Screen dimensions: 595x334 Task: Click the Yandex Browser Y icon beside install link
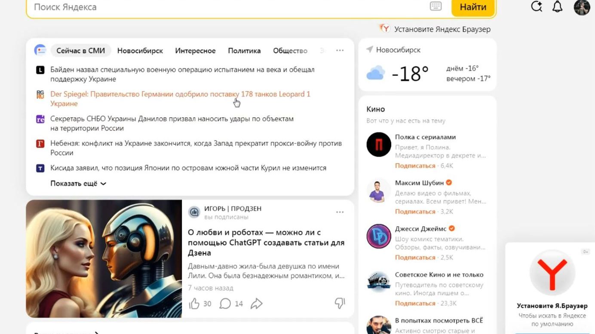click(384, 29)
